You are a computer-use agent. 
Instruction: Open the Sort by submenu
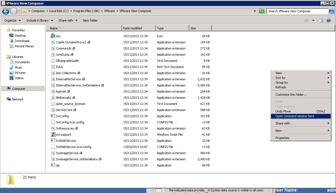[x=301, y=78]
